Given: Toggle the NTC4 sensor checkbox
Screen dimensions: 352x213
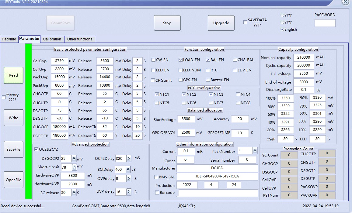Looking at the screenshot, I should (238, 94).
